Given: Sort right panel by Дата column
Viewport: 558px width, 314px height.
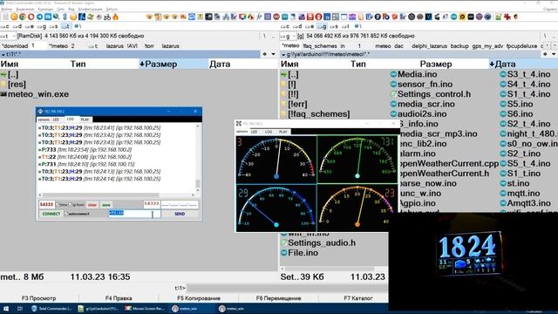Looking at the screenshot, I should coord(523,64).
